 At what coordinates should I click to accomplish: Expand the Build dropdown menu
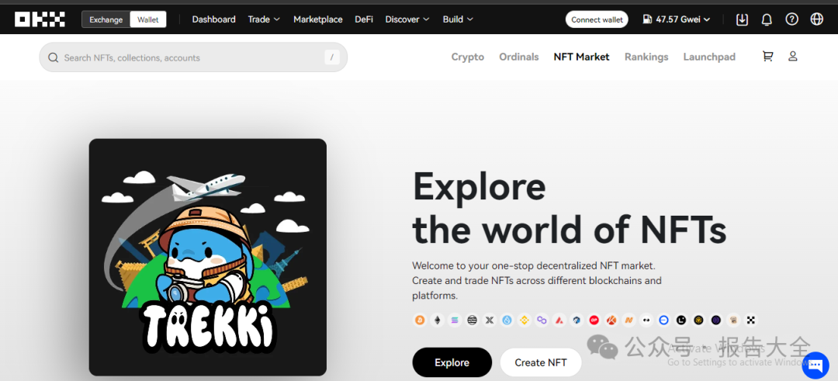click(458, 19)
